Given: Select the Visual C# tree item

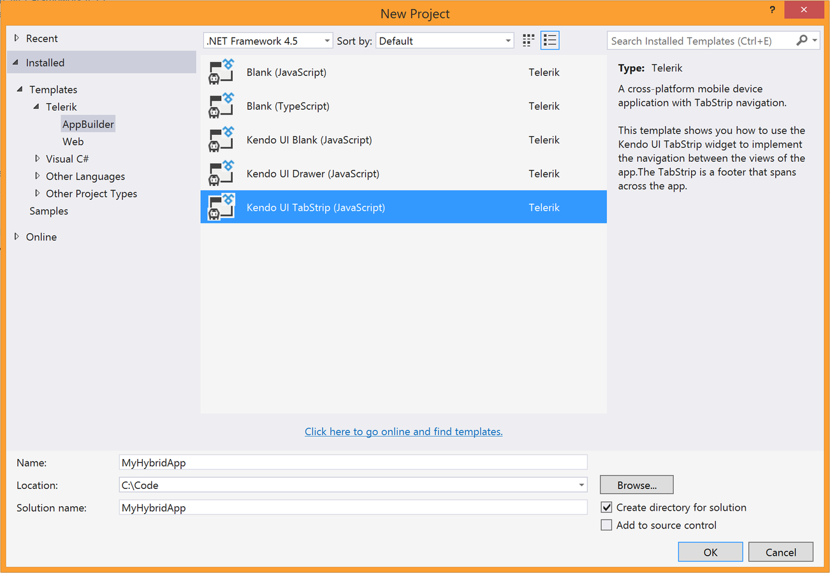Looking at the screenshot, I should (x=67, y=159).
